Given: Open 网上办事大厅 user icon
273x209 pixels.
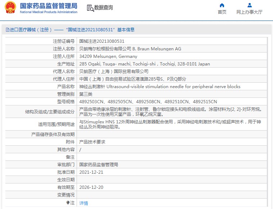Looking at the screenshot, I should click(250, 5).
